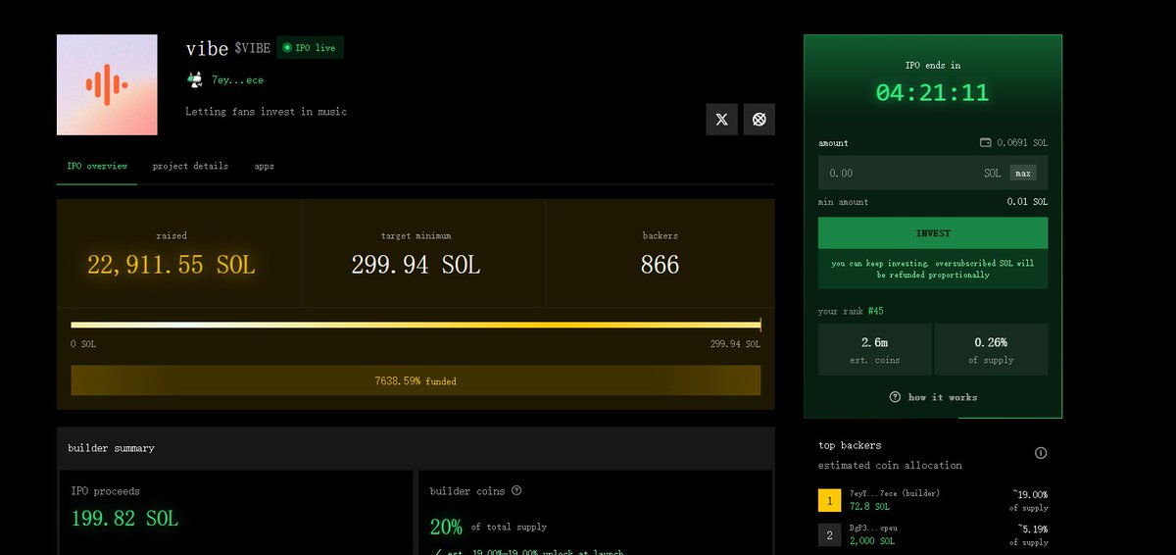The width and height of the screenshot is (1176, 555).
Task: Click the 2.6m est. coins box
Action: (x=874, y=349)
